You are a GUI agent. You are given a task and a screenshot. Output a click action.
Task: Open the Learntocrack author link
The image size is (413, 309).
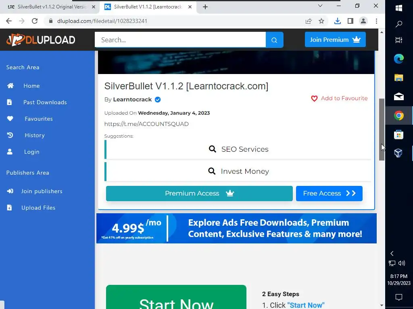132,100
